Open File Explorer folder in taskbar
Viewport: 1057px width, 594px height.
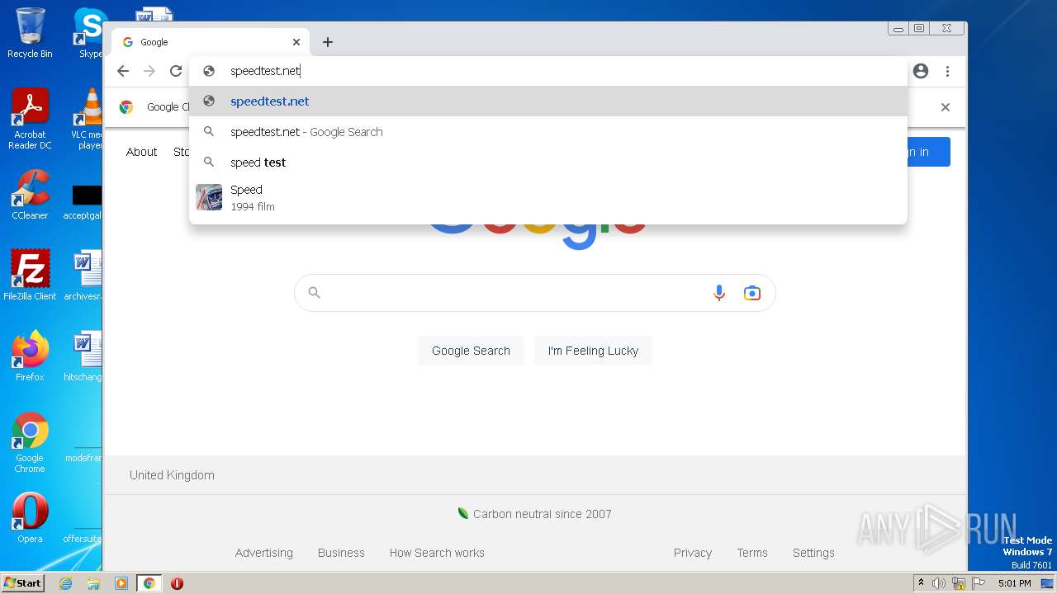(x=93, y=583)
